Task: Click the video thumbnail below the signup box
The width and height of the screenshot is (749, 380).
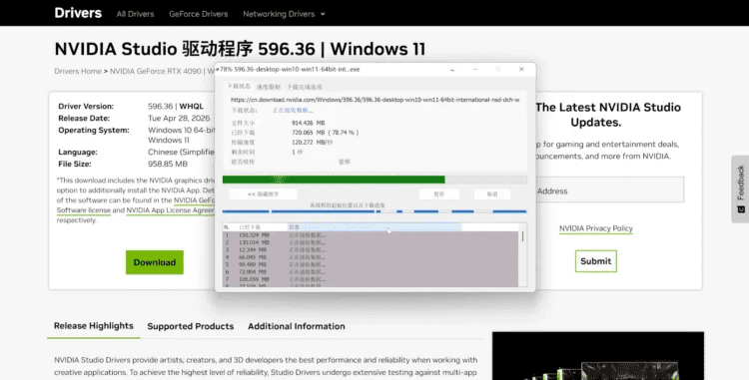Action: click(x=598, y=356)
